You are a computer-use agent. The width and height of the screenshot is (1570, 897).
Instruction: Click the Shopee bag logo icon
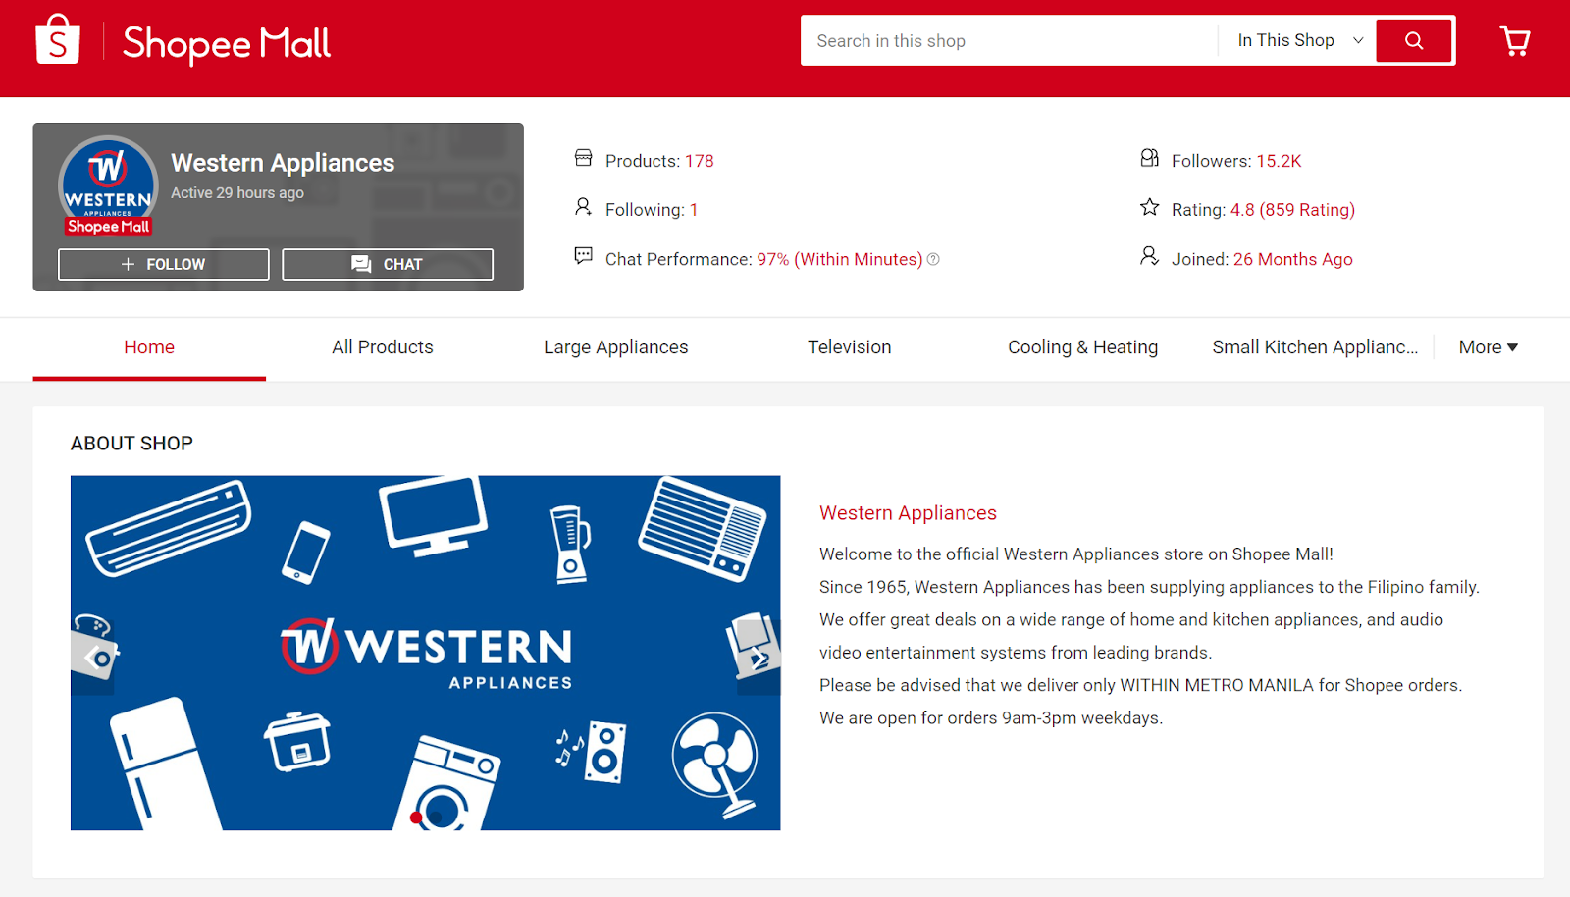pyautogui.click(x=58, y=40)
